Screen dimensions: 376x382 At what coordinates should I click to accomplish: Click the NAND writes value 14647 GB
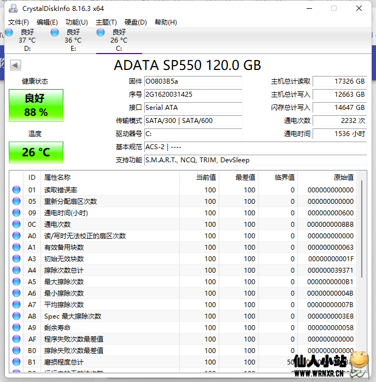[x=340, y=108]
